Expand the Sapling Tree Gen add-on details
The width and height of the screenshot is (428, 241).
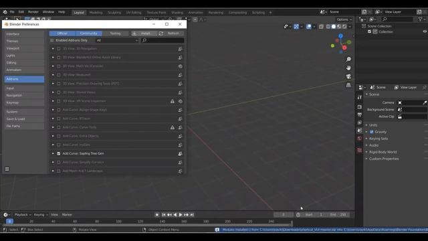tap(53, 153)
